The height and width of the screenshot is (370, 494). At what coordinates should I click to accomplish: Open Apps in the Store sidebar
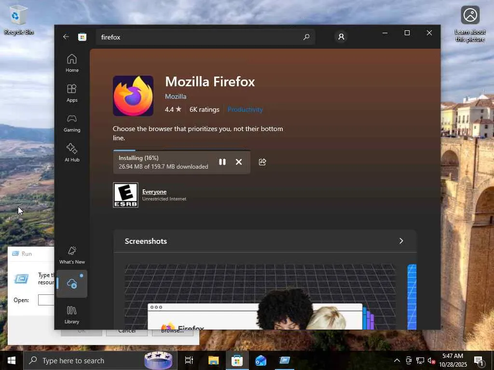pyautogui.click(x=72, y=93)
